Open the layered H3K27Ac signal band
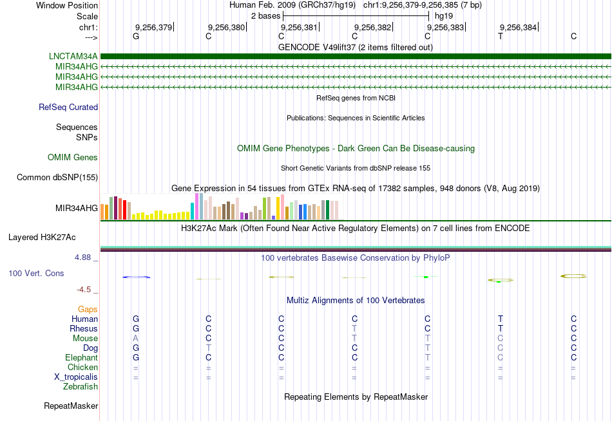 pos(356,248)
